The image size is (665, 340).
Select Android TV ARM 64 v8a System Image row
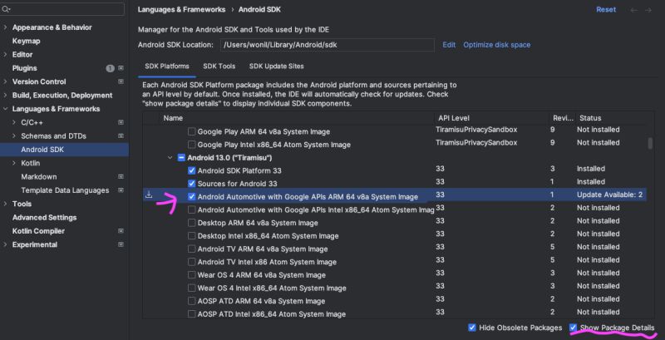point(394,249)
